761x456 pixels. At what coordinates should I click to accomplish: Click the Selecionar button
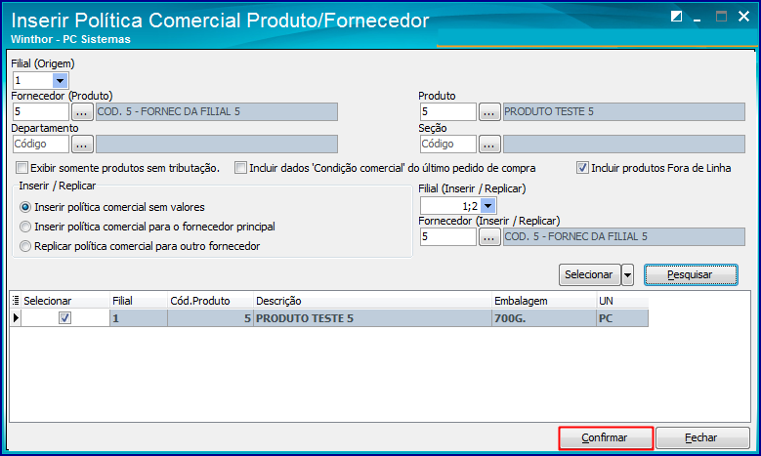click(589, 275)
